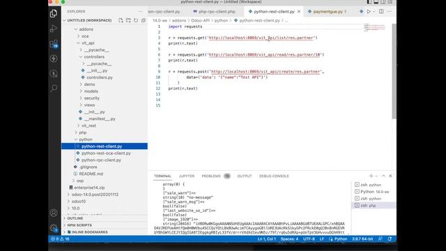Select the TERMINAL panel tab

click(x=162, y=176)
